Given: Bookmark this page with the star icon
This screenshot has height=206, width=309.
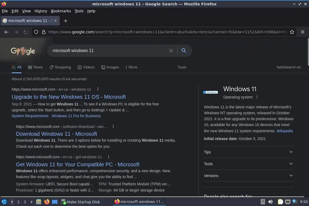Looking at the screenshot, I should click(292, 32).
